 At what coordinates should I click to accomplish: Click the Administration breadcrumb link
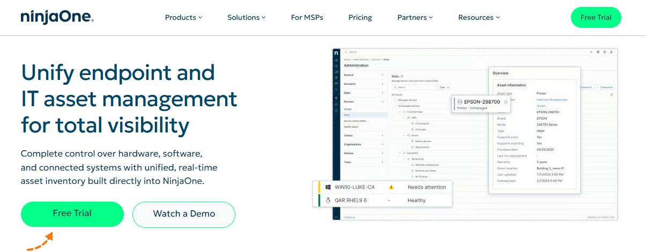click(x=361, y=59)
